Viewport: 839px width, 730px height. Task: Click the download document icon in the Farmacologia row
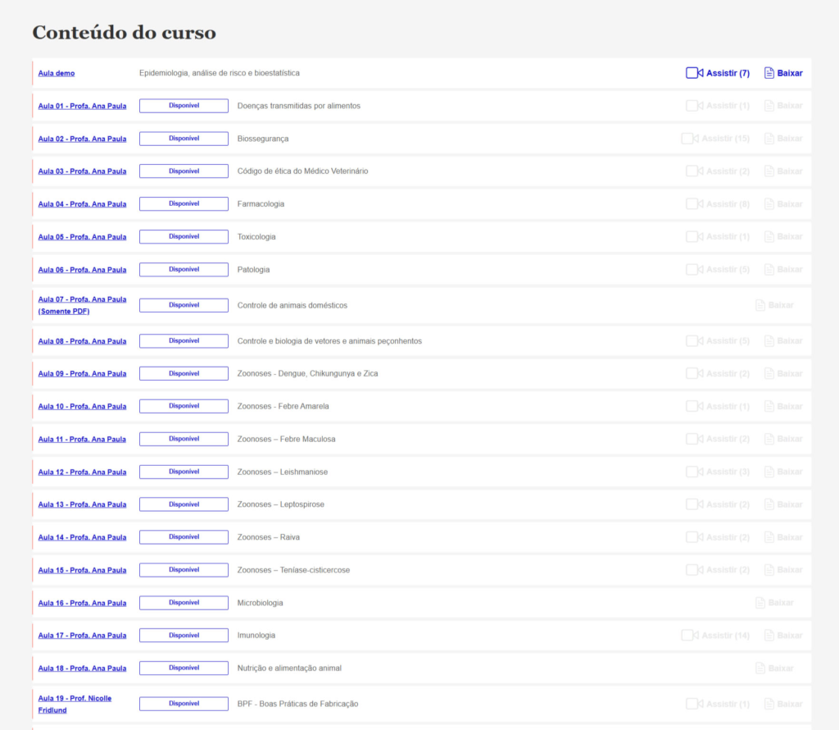tap(769, 204)
